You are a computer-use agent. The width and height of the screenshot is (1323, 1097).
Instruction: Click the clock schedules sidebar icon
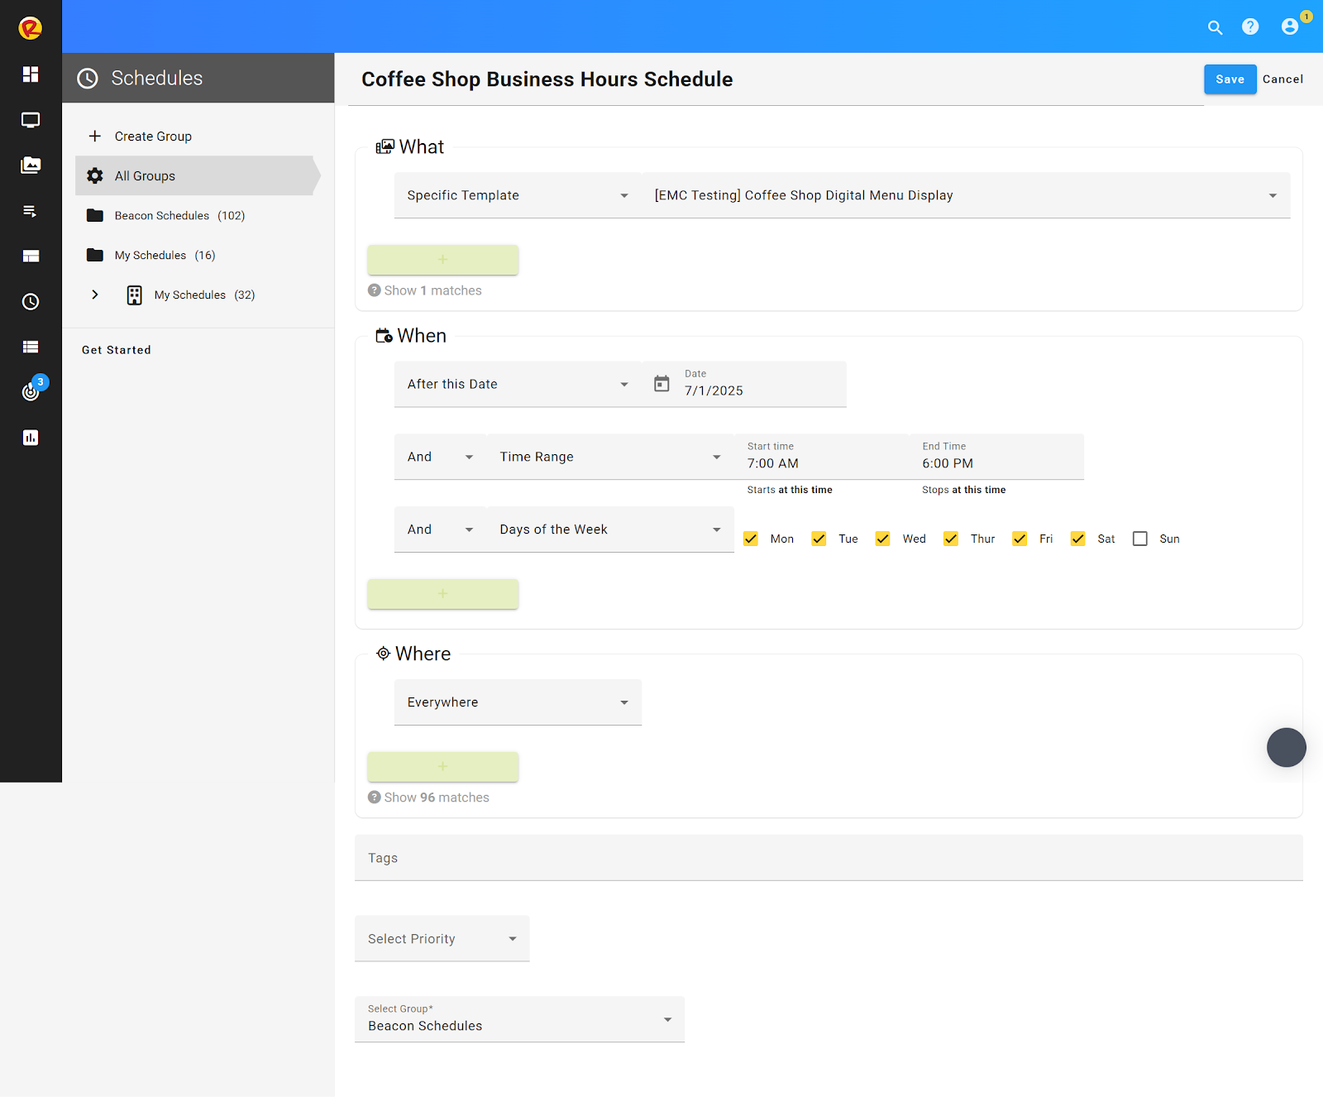tap(31, 302)
